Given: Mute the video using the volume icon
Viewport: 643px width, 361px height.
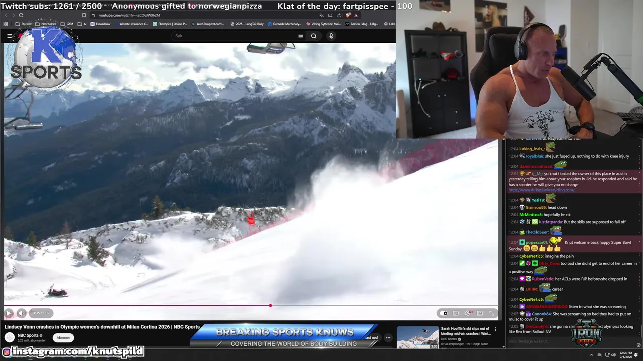Looking at the screenshot, I should pos(21,313).
